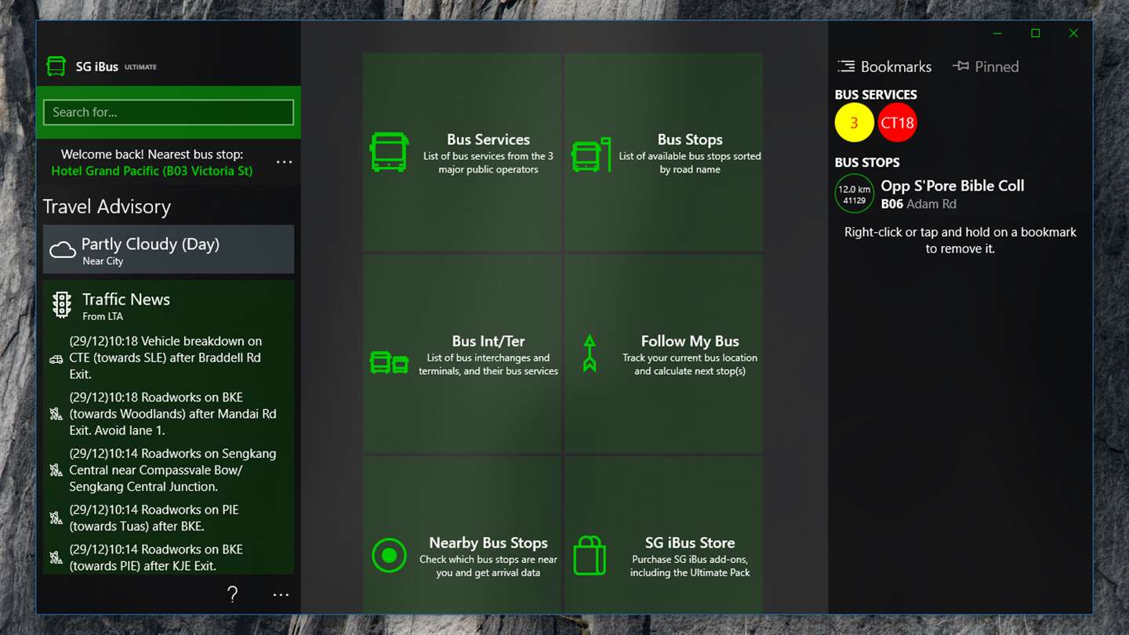Click the roadworks icon beside the Sengkang Central entry
The image size is (1129, 635).
click(56, 470)
